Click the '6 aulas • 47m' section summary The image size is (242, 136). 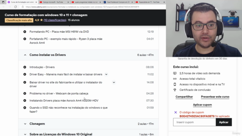coord(145,55)
